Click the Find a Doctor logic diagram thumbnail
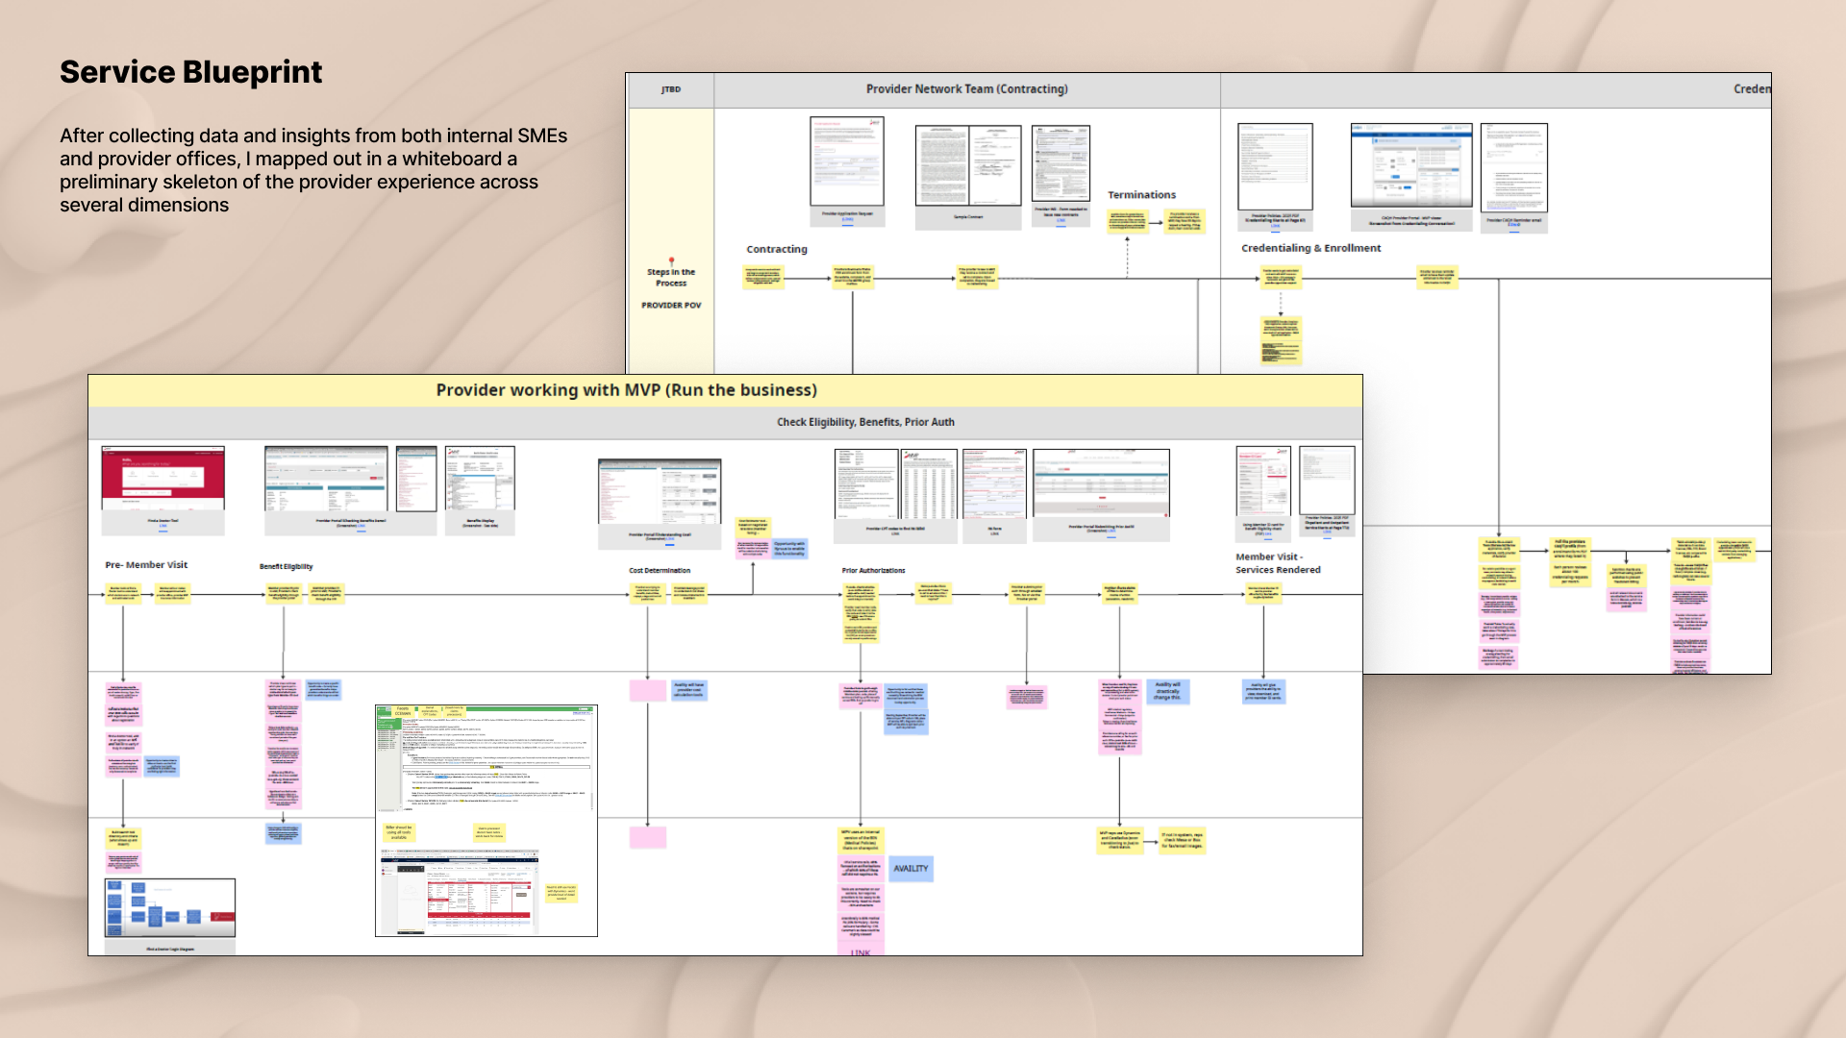 169,907
